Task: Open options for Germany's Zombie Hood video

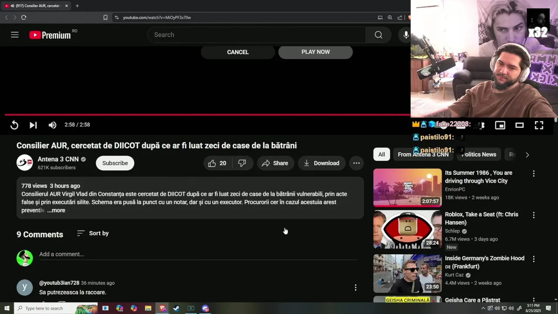Action: 534,259
